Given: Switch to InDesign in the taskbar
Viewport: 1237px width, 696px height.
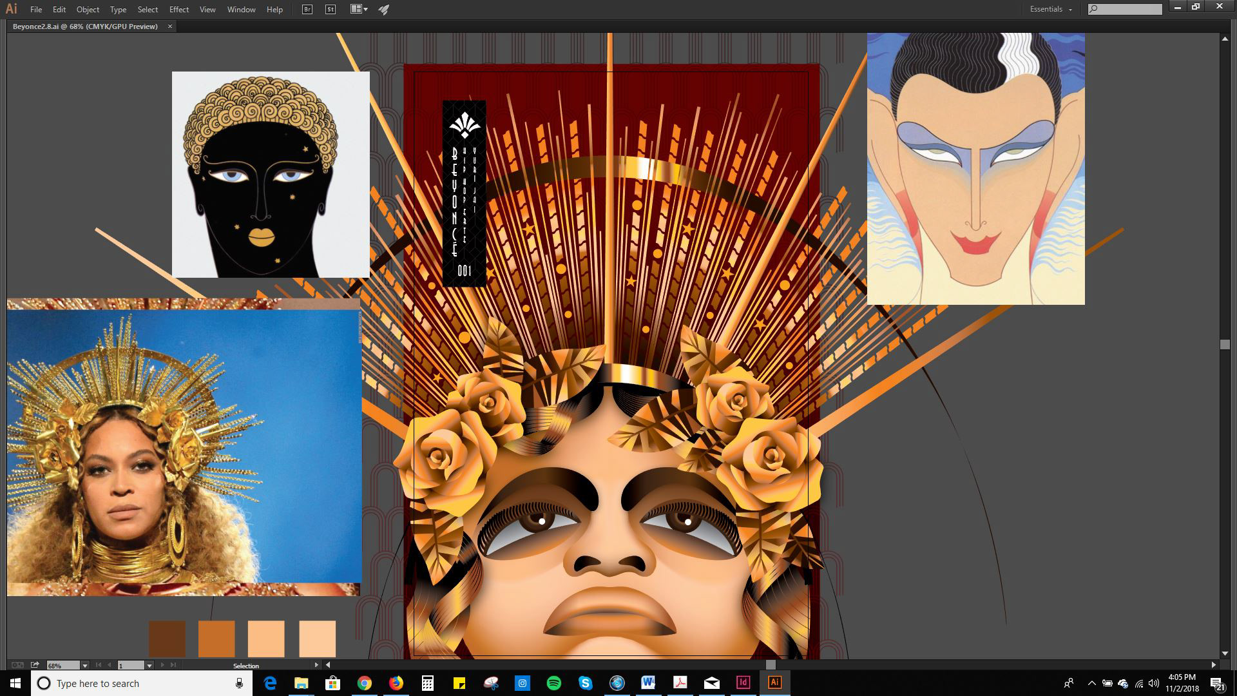Looking at the screenshot, I should click(x=743, y=683).
